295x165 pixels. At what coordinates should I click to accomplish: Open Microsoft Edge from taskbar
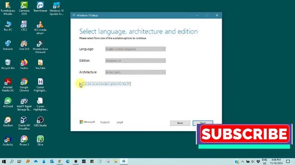point(68,161)
